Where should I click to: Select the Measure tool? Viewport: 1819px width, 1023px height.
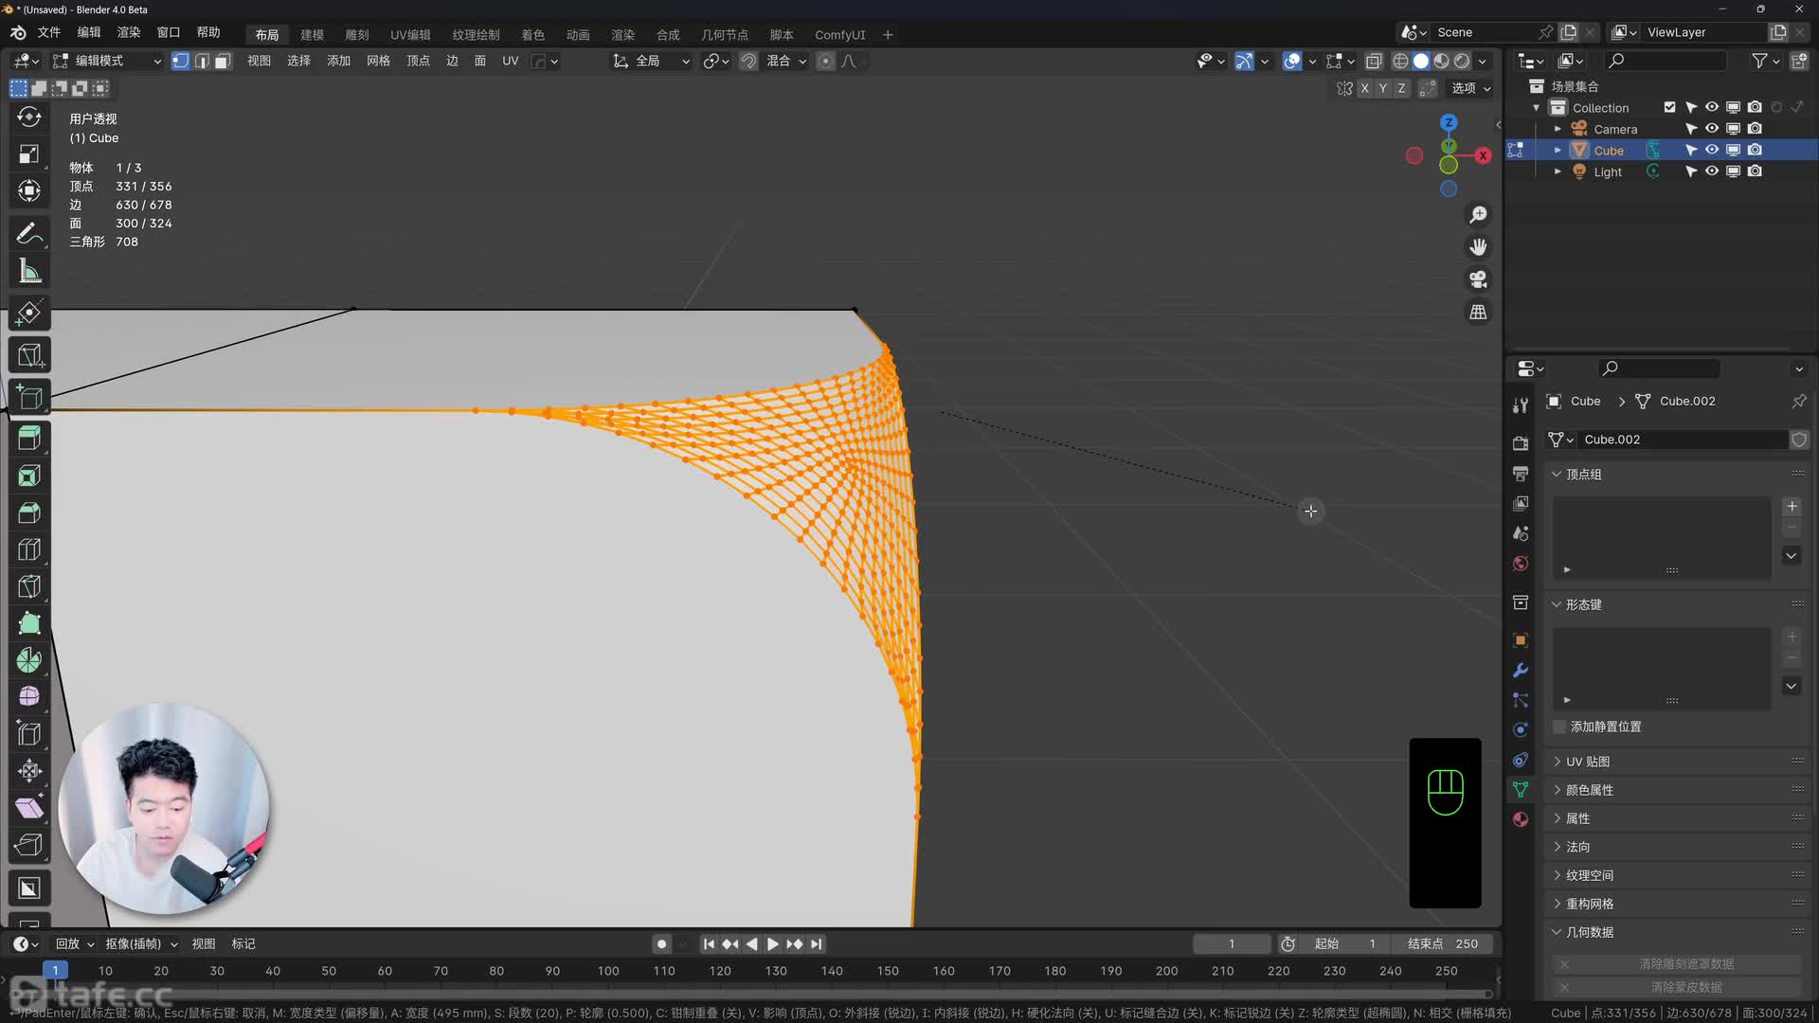pos(29,272)
